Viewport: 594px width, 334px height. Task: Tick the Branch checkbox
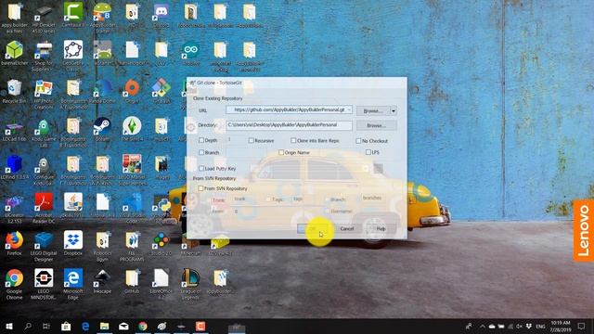(201, 152)
